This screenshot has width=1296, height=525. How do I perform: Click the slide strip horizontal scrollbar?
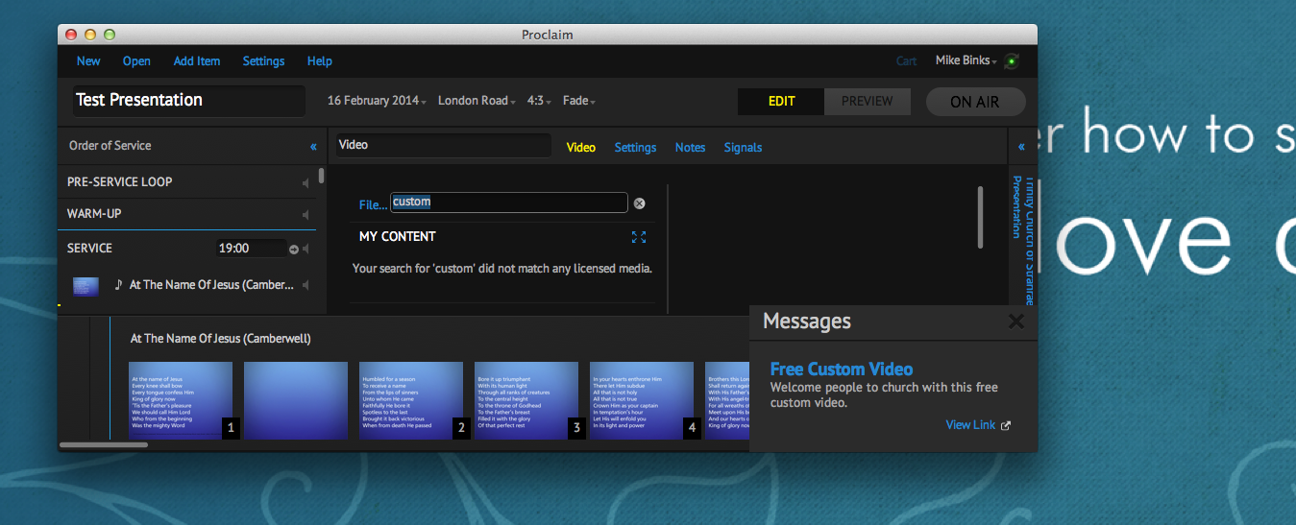[104, 444]
